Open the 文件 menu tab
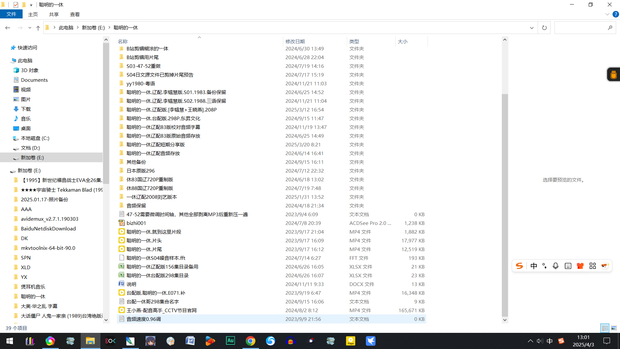The image size is (620, 349). 11,14
